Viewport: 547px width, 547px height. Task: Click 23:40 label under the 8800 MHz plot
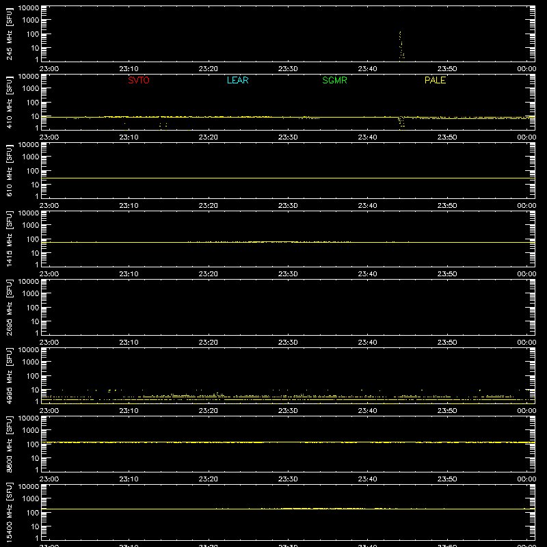[367, 479]
